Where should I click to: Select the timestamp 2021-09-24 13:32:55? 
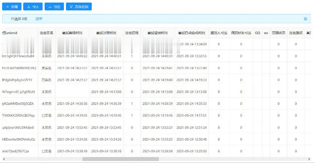point(191,56)
